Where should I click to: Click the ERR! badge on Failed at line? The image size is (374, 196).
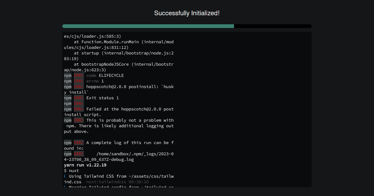coord(79,109)
